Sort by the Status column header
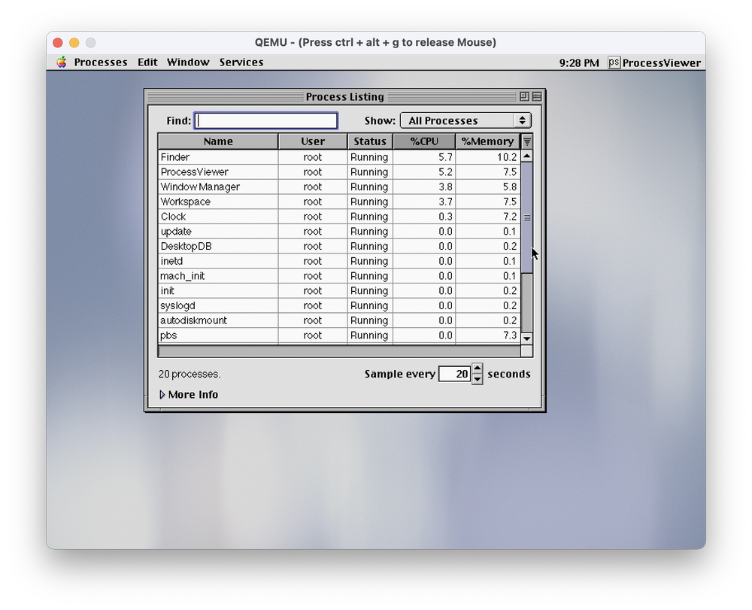Image resolution: width=752 pixels, height=610 pixels. tap(370, 141)
